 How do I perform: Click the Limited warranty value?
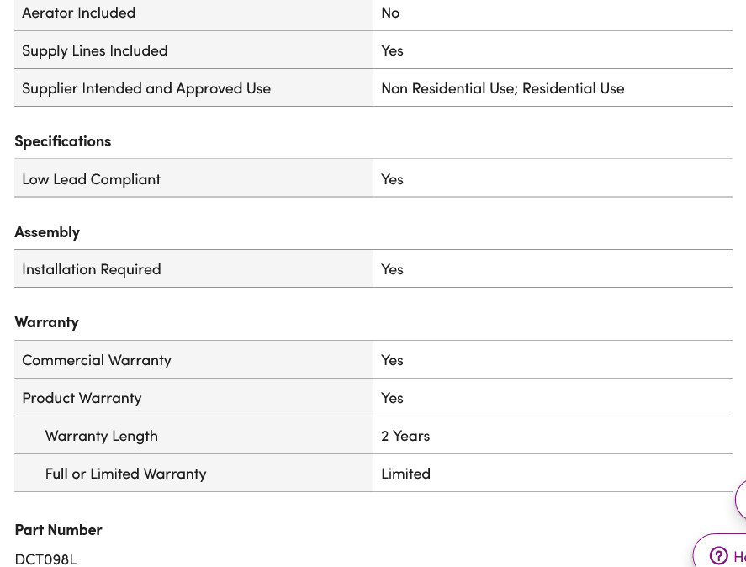pos(406,474)
